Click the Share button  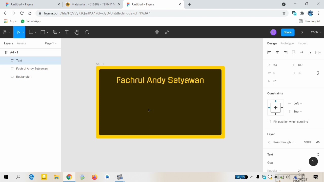tap(288, 32)
